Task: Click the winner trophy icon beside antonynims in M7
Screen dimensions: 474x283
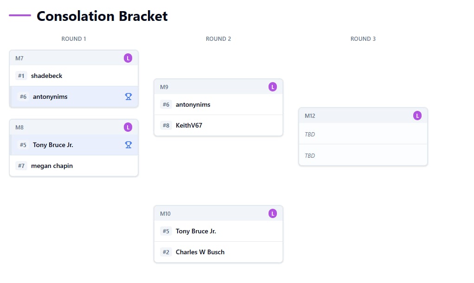Action: tap(128, 96)
